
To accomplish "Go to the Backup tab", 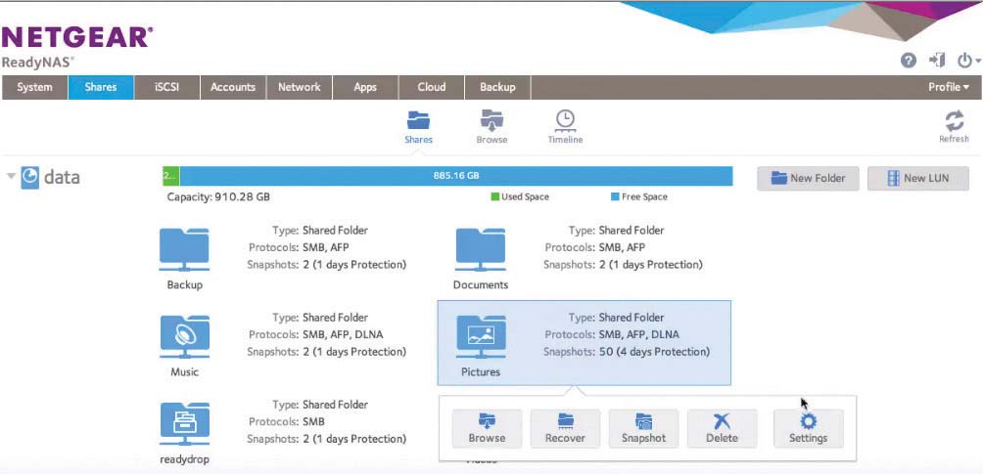I will [497, 88].
